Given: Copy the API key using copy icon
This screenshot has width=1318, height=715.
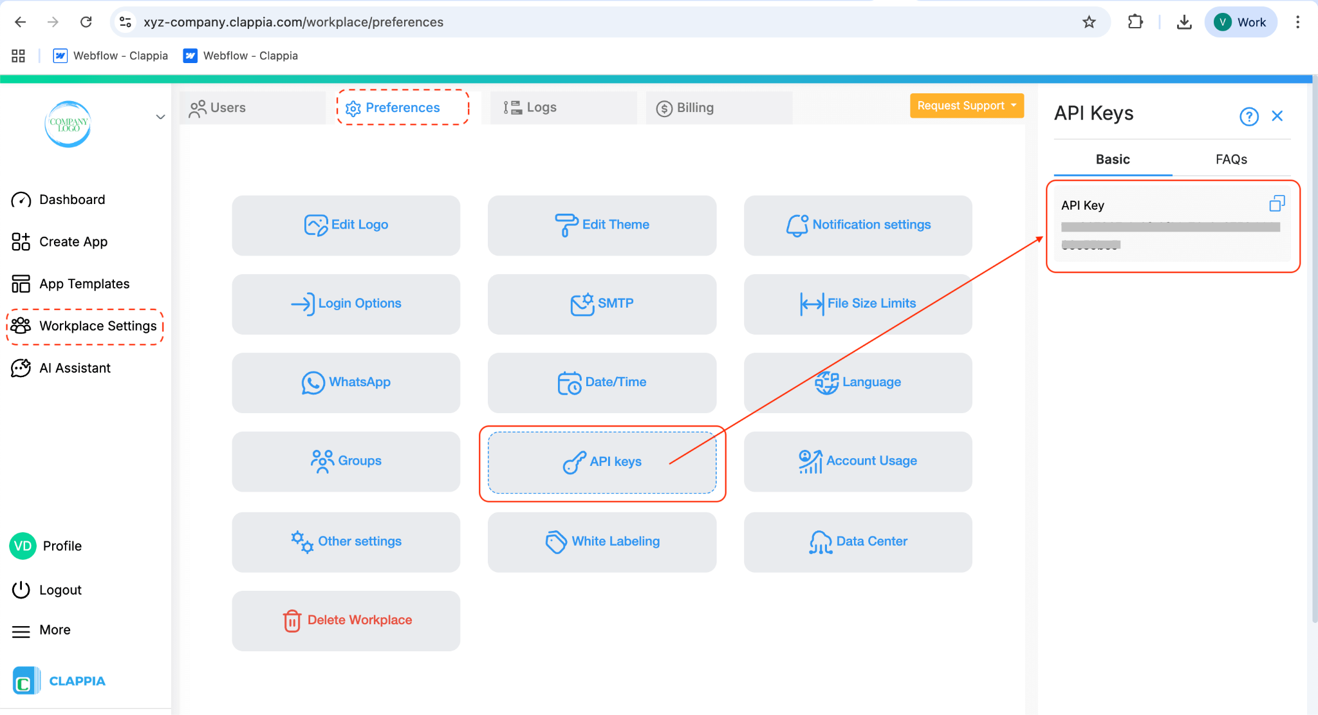Looking at the screenshot, I should point(1277,204).
